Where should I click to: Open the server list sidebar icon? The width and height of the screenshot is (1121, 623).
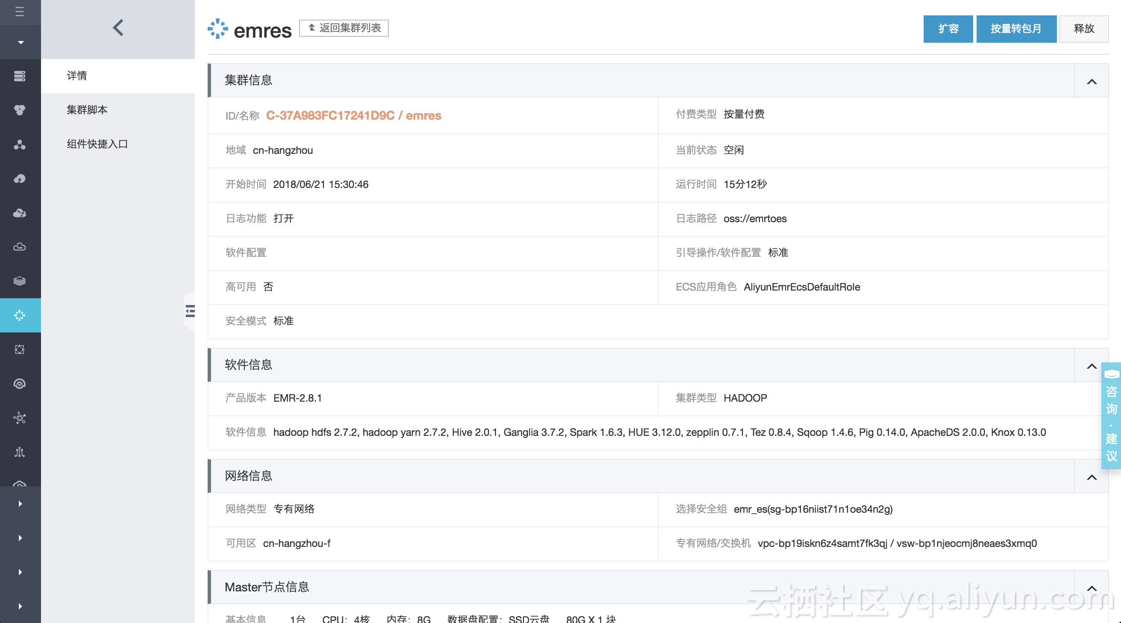pos(20,76)
